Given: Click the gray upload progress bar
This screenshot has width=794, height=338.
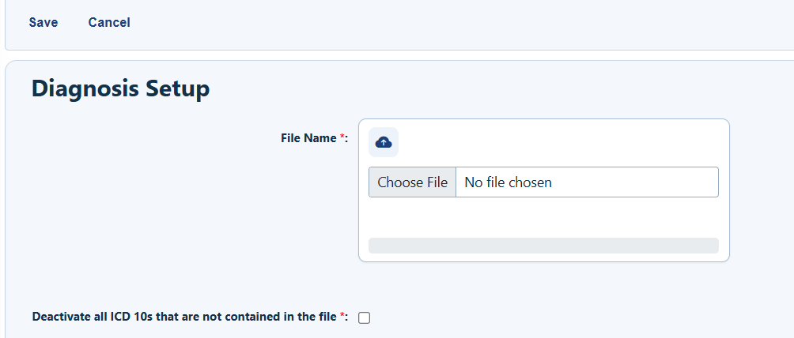Looking at the screenshot, I should click(543, 246).
